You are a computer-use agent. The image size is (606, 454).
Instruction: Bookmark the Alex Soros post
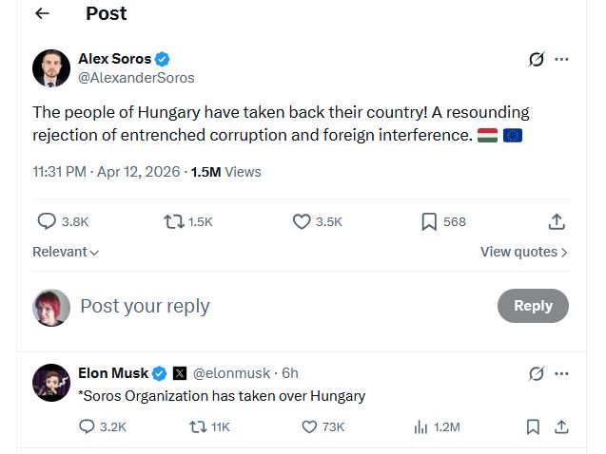click(x=429, y=221)
